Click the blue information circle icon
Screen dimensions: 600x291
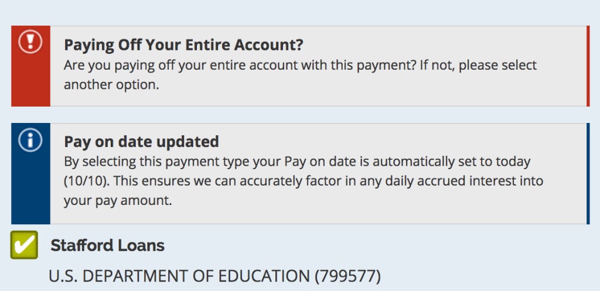(x=30, y=140)
